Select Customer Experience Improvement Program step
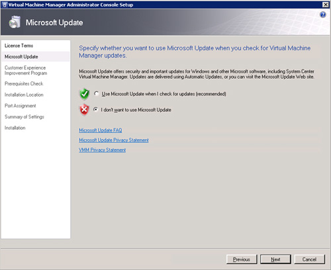 26,70
